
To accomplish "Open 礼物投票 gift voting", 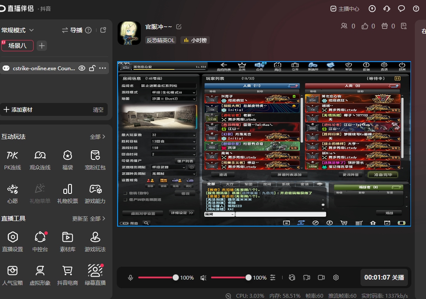I will pos(67,194).
